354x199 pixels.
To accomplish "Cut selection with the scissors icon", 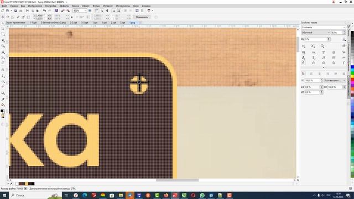I will [x=27, y=11].
